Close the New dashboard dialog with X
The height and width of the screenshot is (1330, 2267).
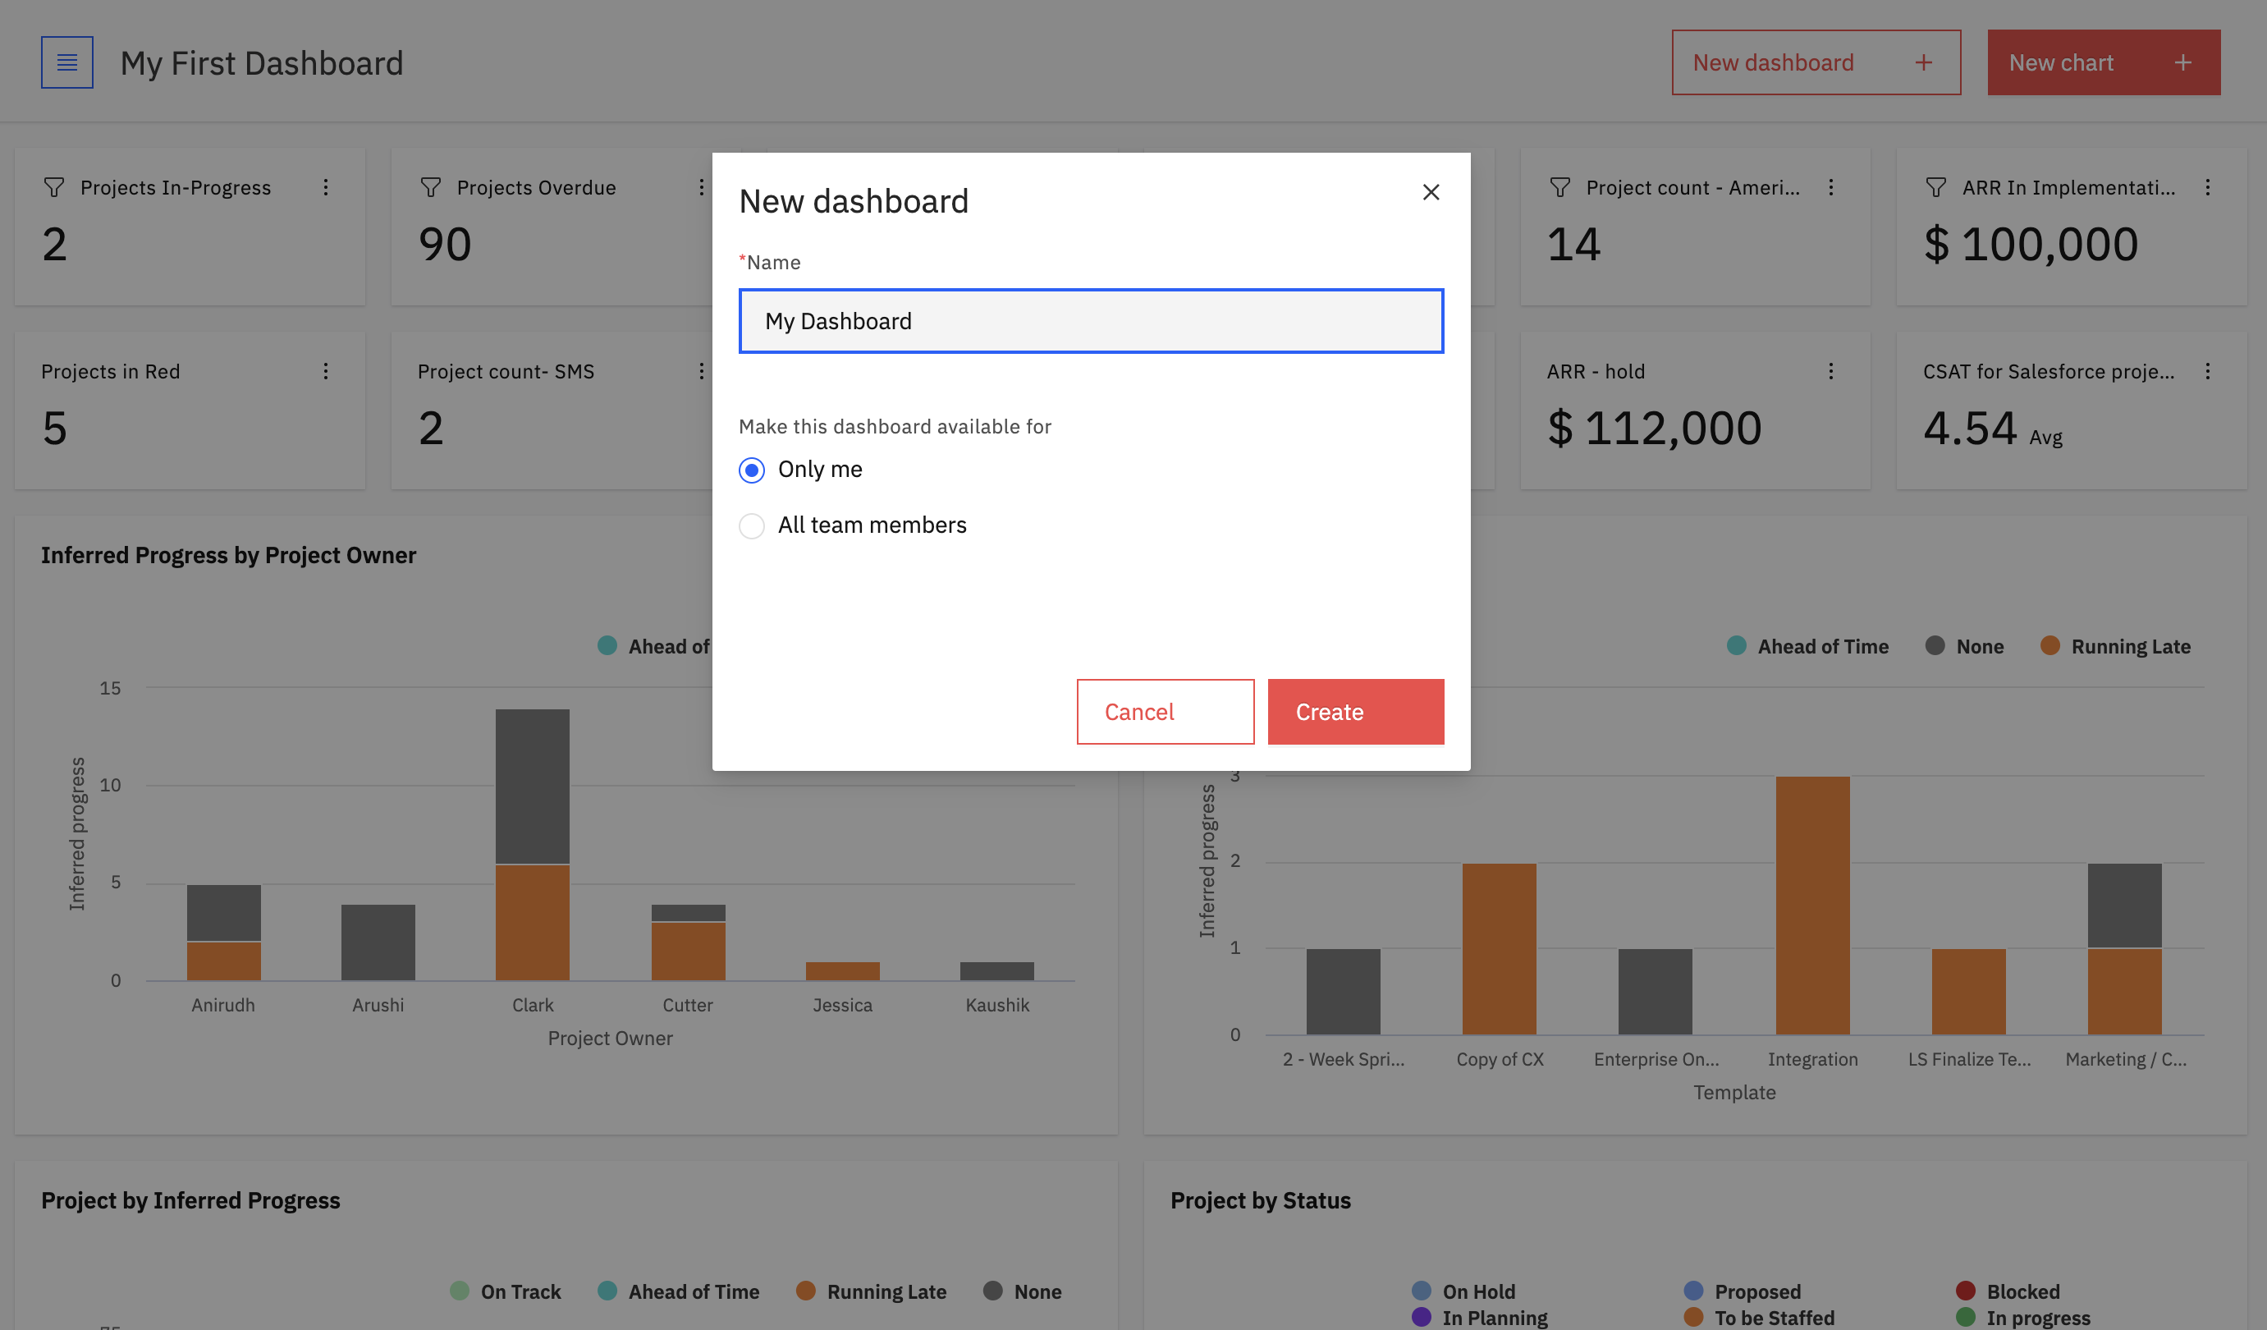(1431, 191)
